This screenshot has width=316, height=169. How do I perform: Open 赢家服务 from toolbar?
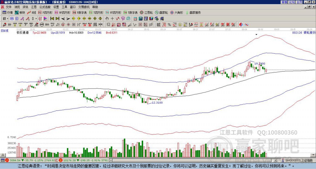tap(193, 12)
